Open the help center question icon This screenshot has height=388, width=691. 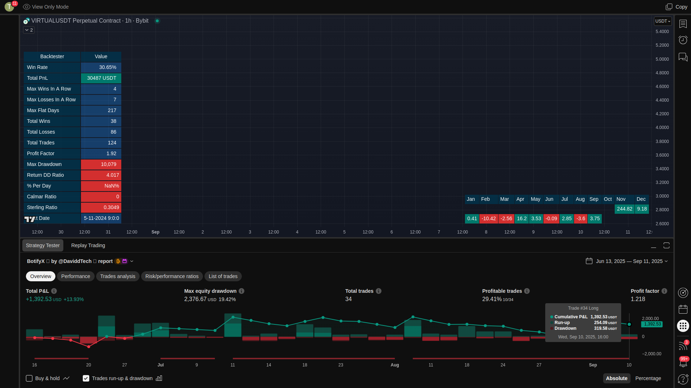pos(683,379)
